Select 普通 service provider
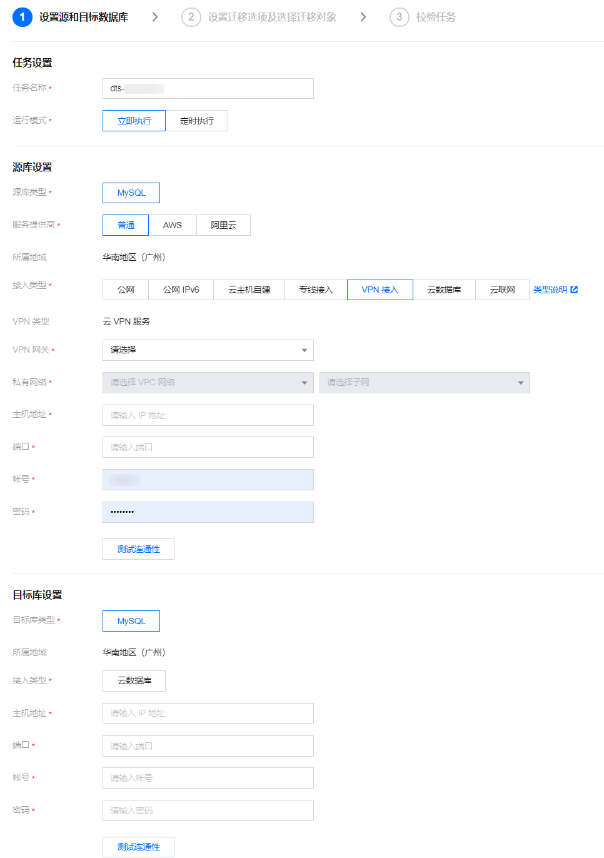The image size is (604, 858). [126, 225]
